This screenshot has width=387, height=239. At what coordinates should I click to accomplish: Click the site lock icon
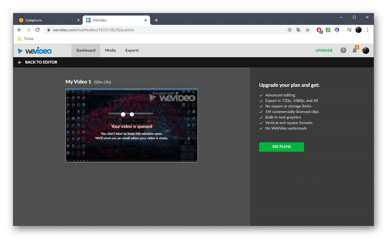[x=48, y=30]
